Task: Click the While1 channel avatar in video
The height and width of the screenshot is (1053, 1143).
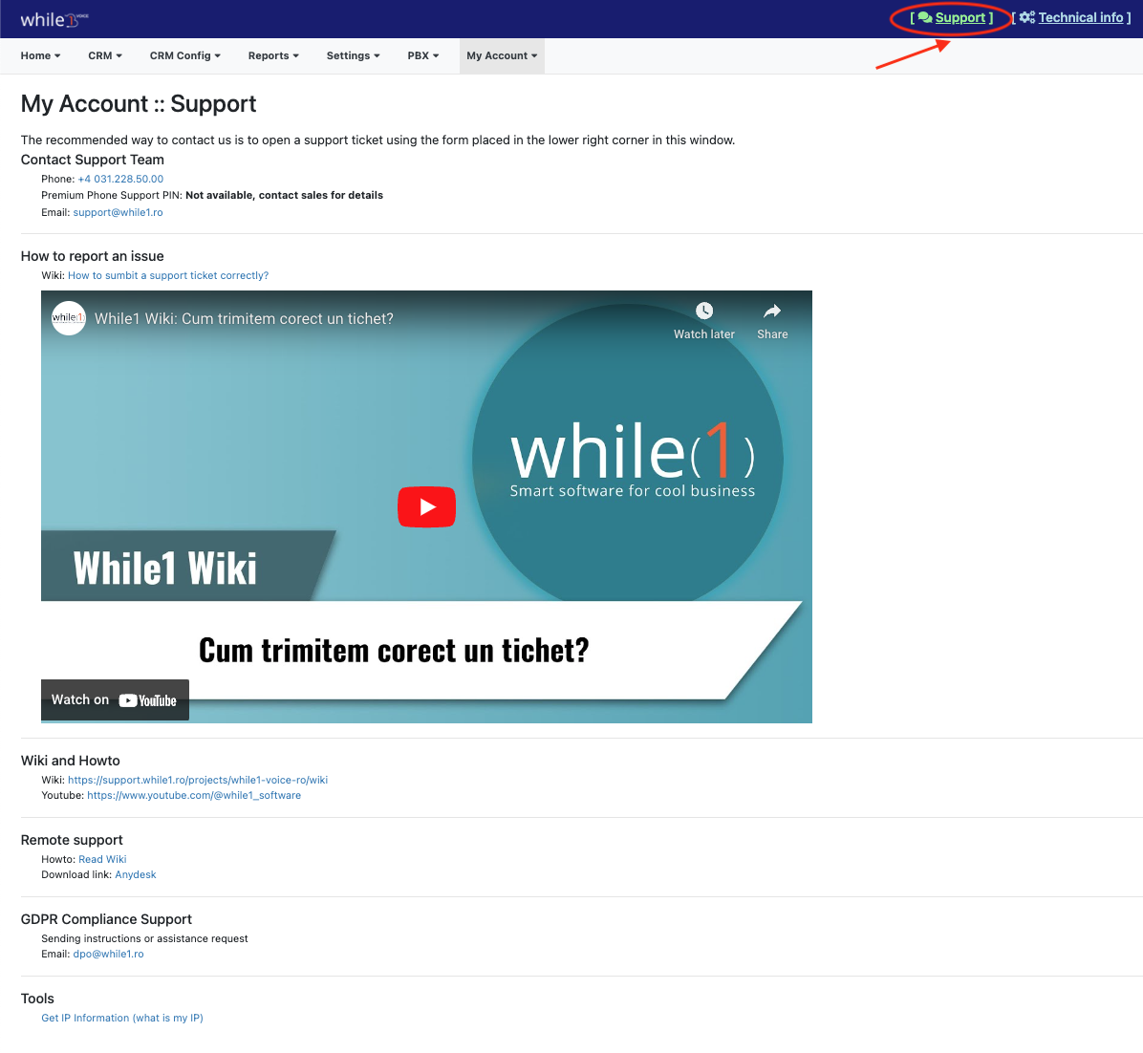Action: click(x=69, y=318)
